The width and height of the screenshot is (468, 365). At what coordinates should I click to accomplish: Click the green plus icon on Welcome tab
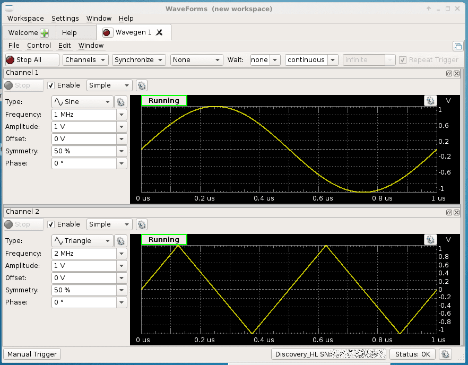point(44,33)
